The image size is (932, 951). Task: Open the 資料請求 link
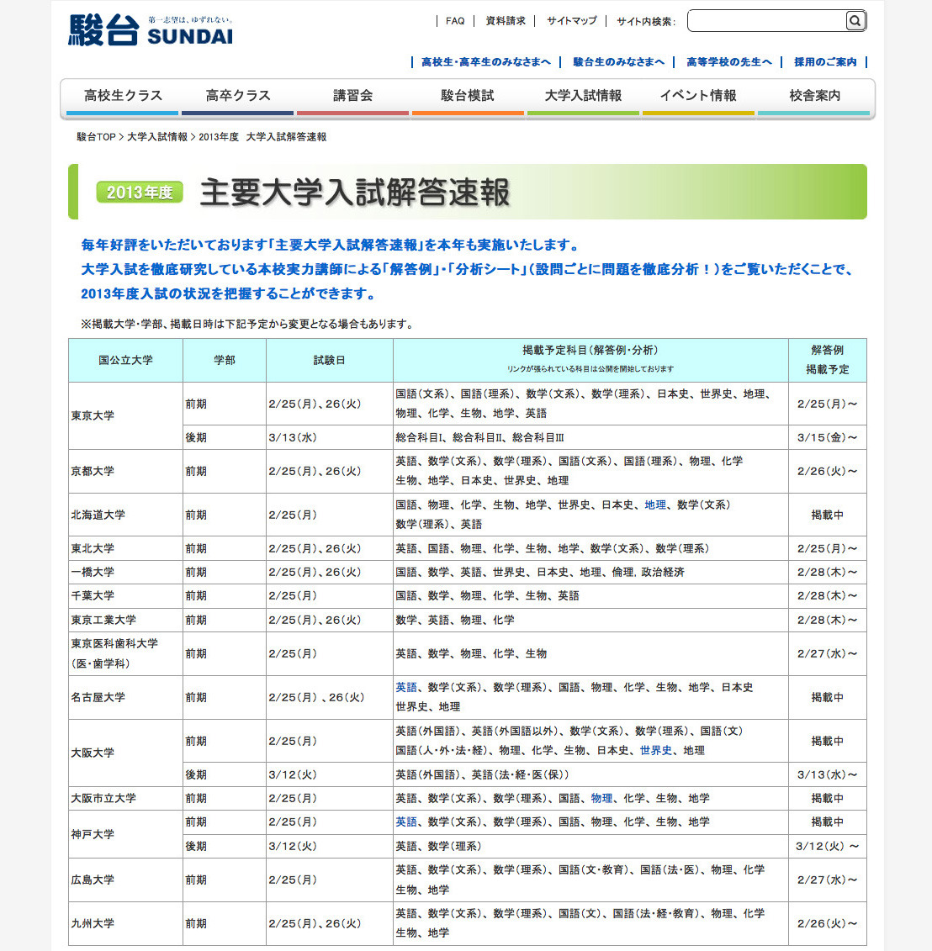tap(506, 21)
